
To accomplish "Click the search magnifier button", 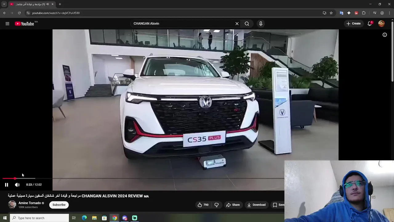I will point(247,23).
